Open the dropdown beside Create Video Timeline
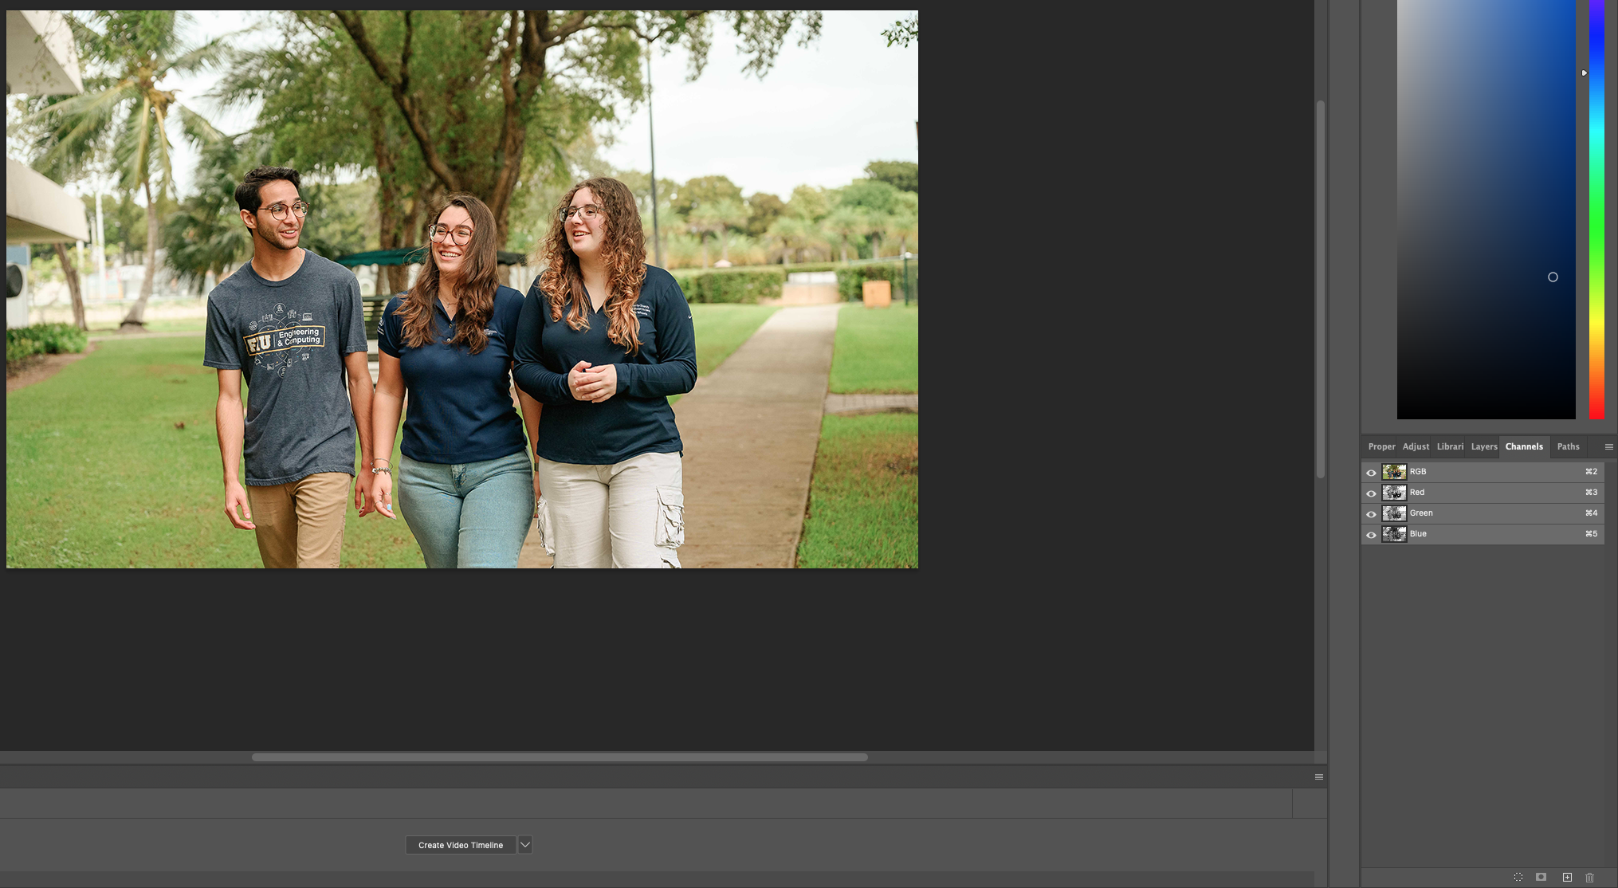This screenshot has width=1618, height=888. [x=524, y=844]
